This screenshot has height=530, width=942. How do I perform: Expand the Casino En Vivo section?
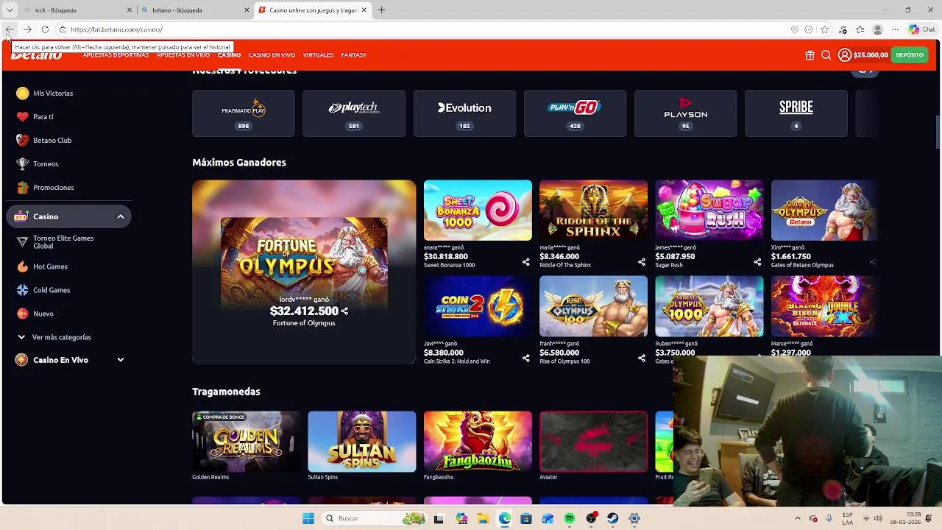click(x=121, y=360)
